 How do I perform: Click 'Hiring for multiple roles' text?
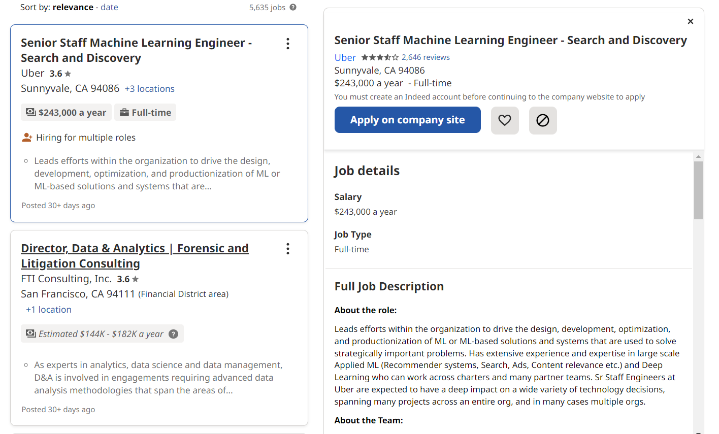[x=86, y=138]
